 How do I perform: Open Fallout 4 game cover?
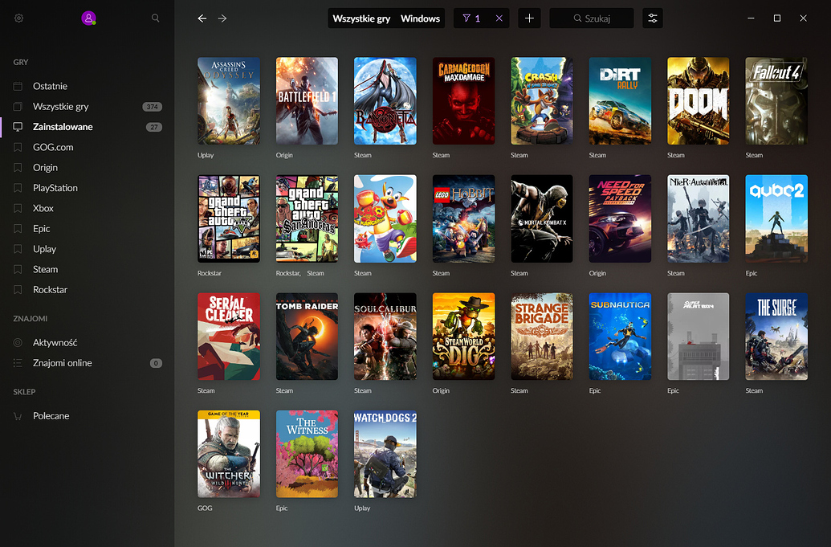tap(776, 100)
